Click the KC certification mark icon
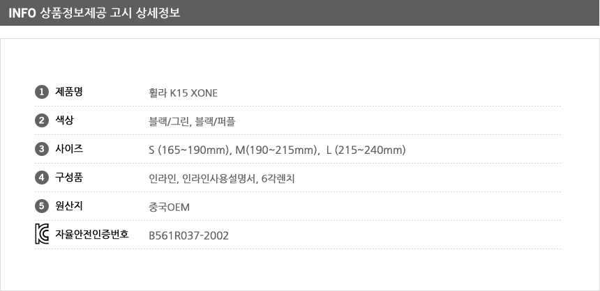This screenshot has height=291, width=600. (42, 234)
